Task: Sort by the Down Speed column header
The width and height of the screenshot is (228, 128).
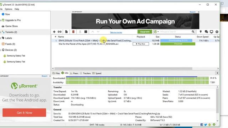Action: click(x=203, y=37)
